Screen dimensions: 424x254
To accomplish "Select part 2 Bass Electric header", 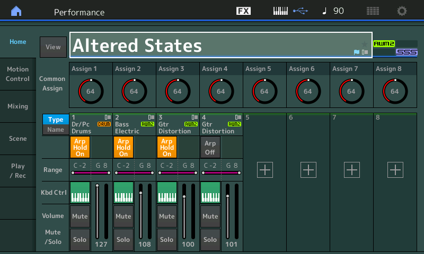I will click(x=135, y=124).
